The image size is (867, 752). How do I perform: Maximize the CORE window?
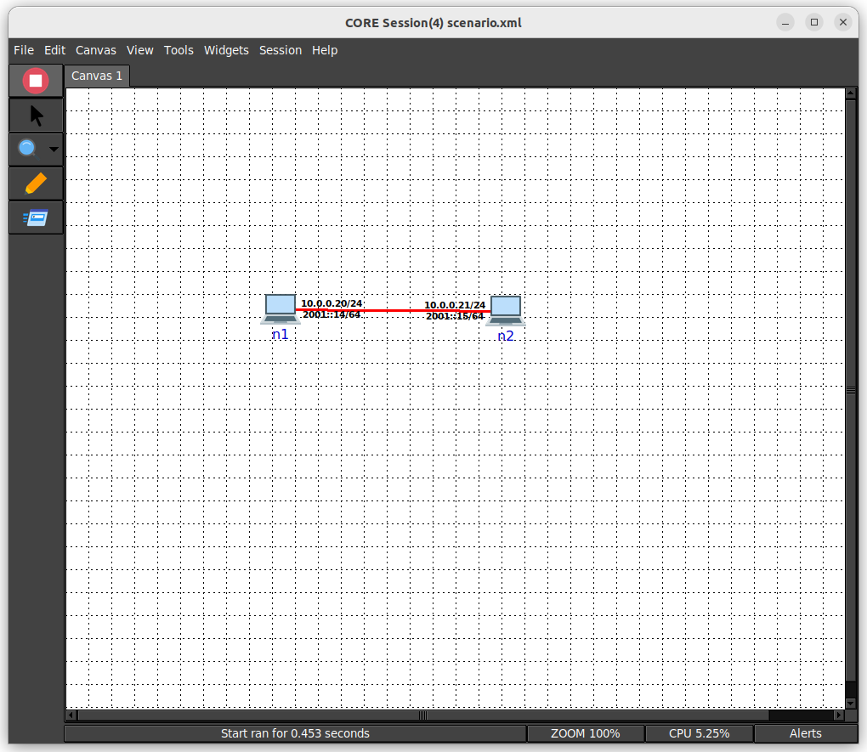[814, 23]
